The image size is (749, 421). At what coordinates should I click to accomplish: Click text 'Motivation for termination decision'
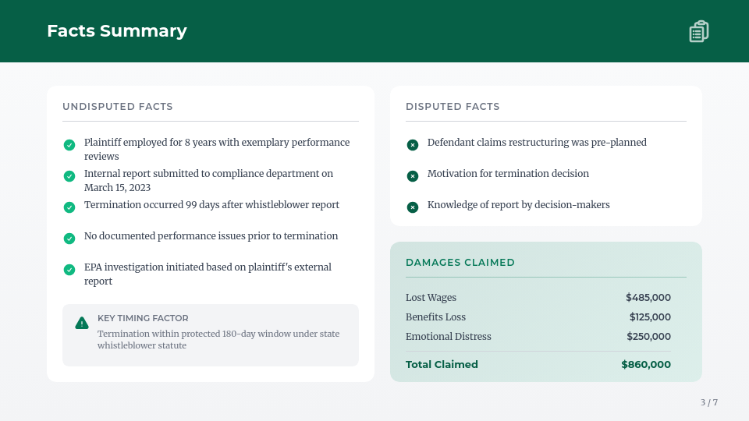(508, 173)
